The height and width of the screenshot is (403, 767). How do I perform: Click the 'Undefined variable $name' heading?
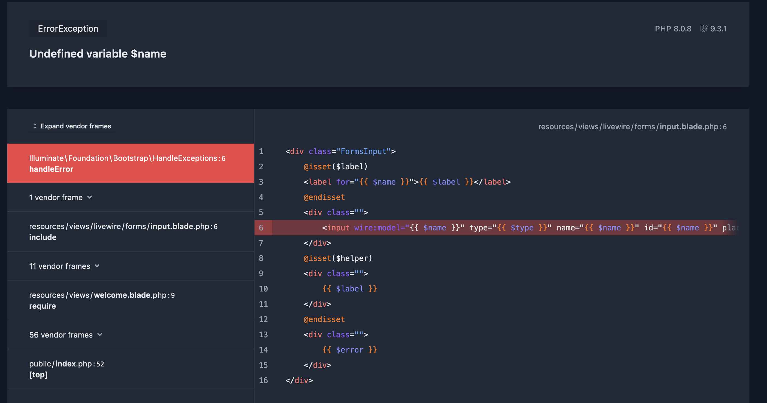point(98,54)
